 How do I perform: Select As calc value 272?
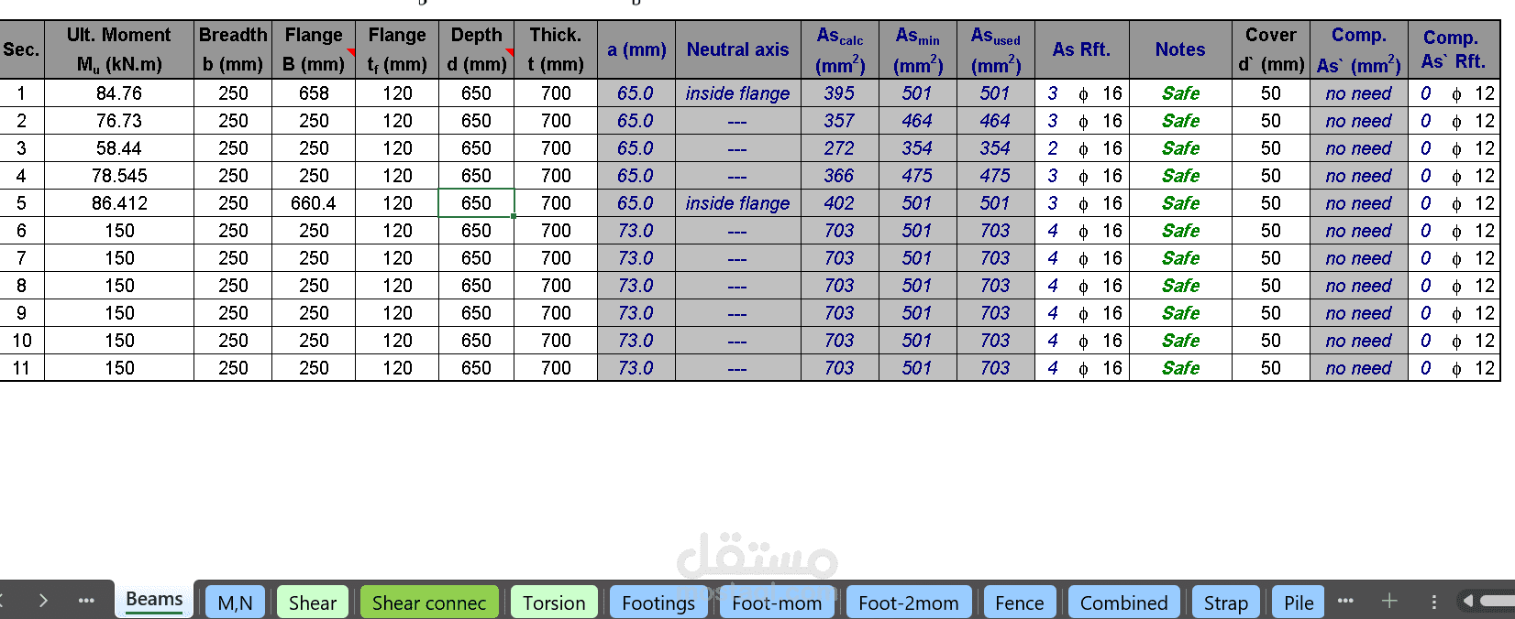coord(839,148)
